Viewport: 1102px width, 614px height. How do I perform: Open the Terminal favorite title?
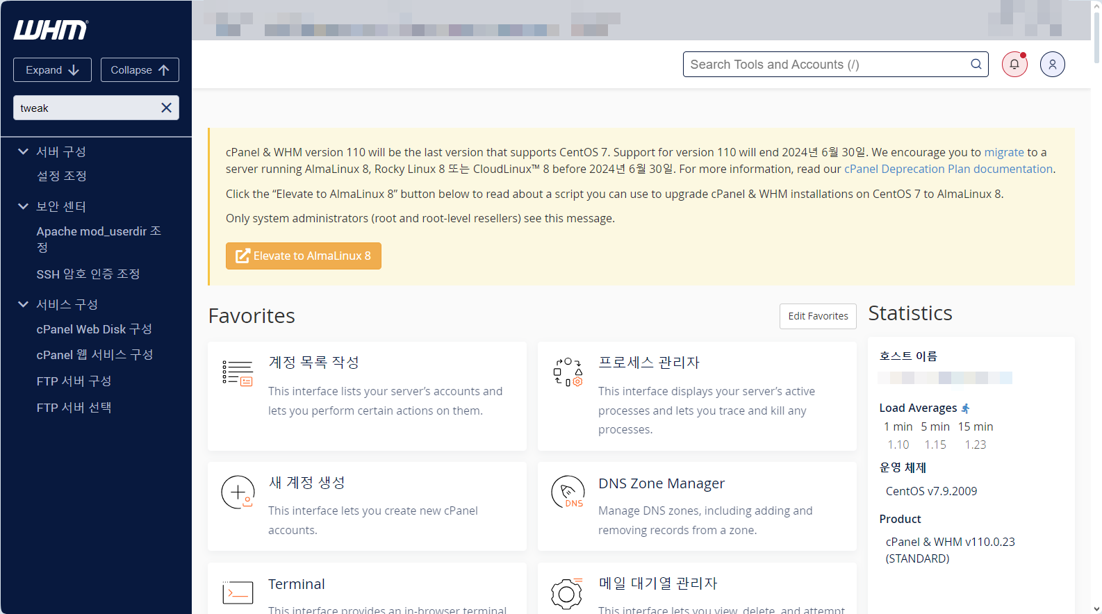point(297,584)
